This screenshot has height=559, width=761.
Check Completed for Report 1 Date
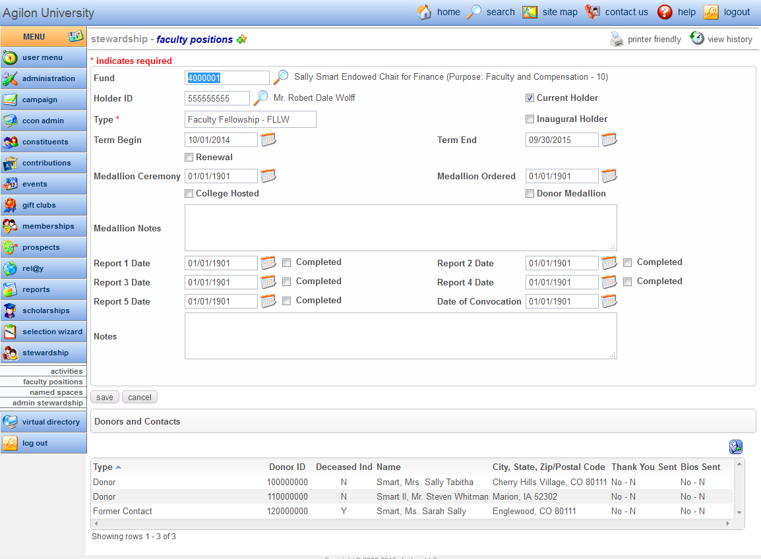[x=287, y=262]
